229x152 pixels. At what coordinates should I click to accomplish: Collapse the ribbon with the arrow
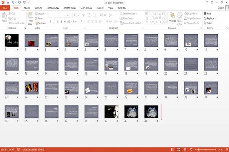coord(226,28)
